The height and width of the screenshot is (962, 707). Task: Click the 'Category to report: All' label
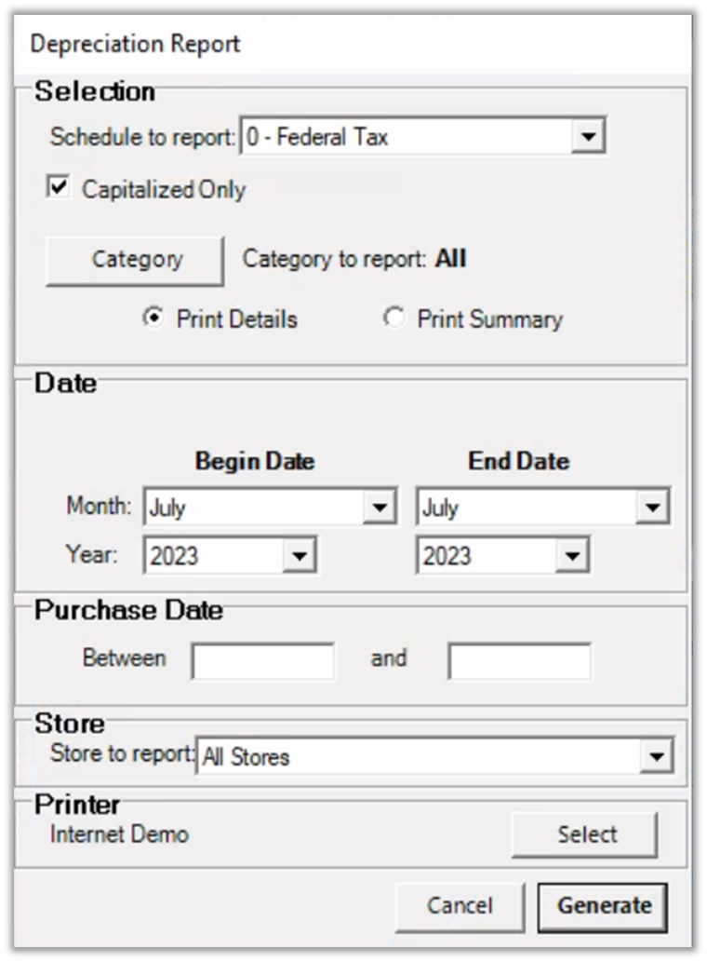point(353,259)
